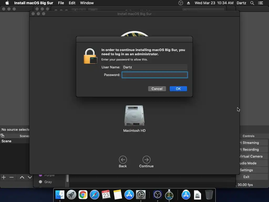Launch Safari from the Dock

pos(95,195)
